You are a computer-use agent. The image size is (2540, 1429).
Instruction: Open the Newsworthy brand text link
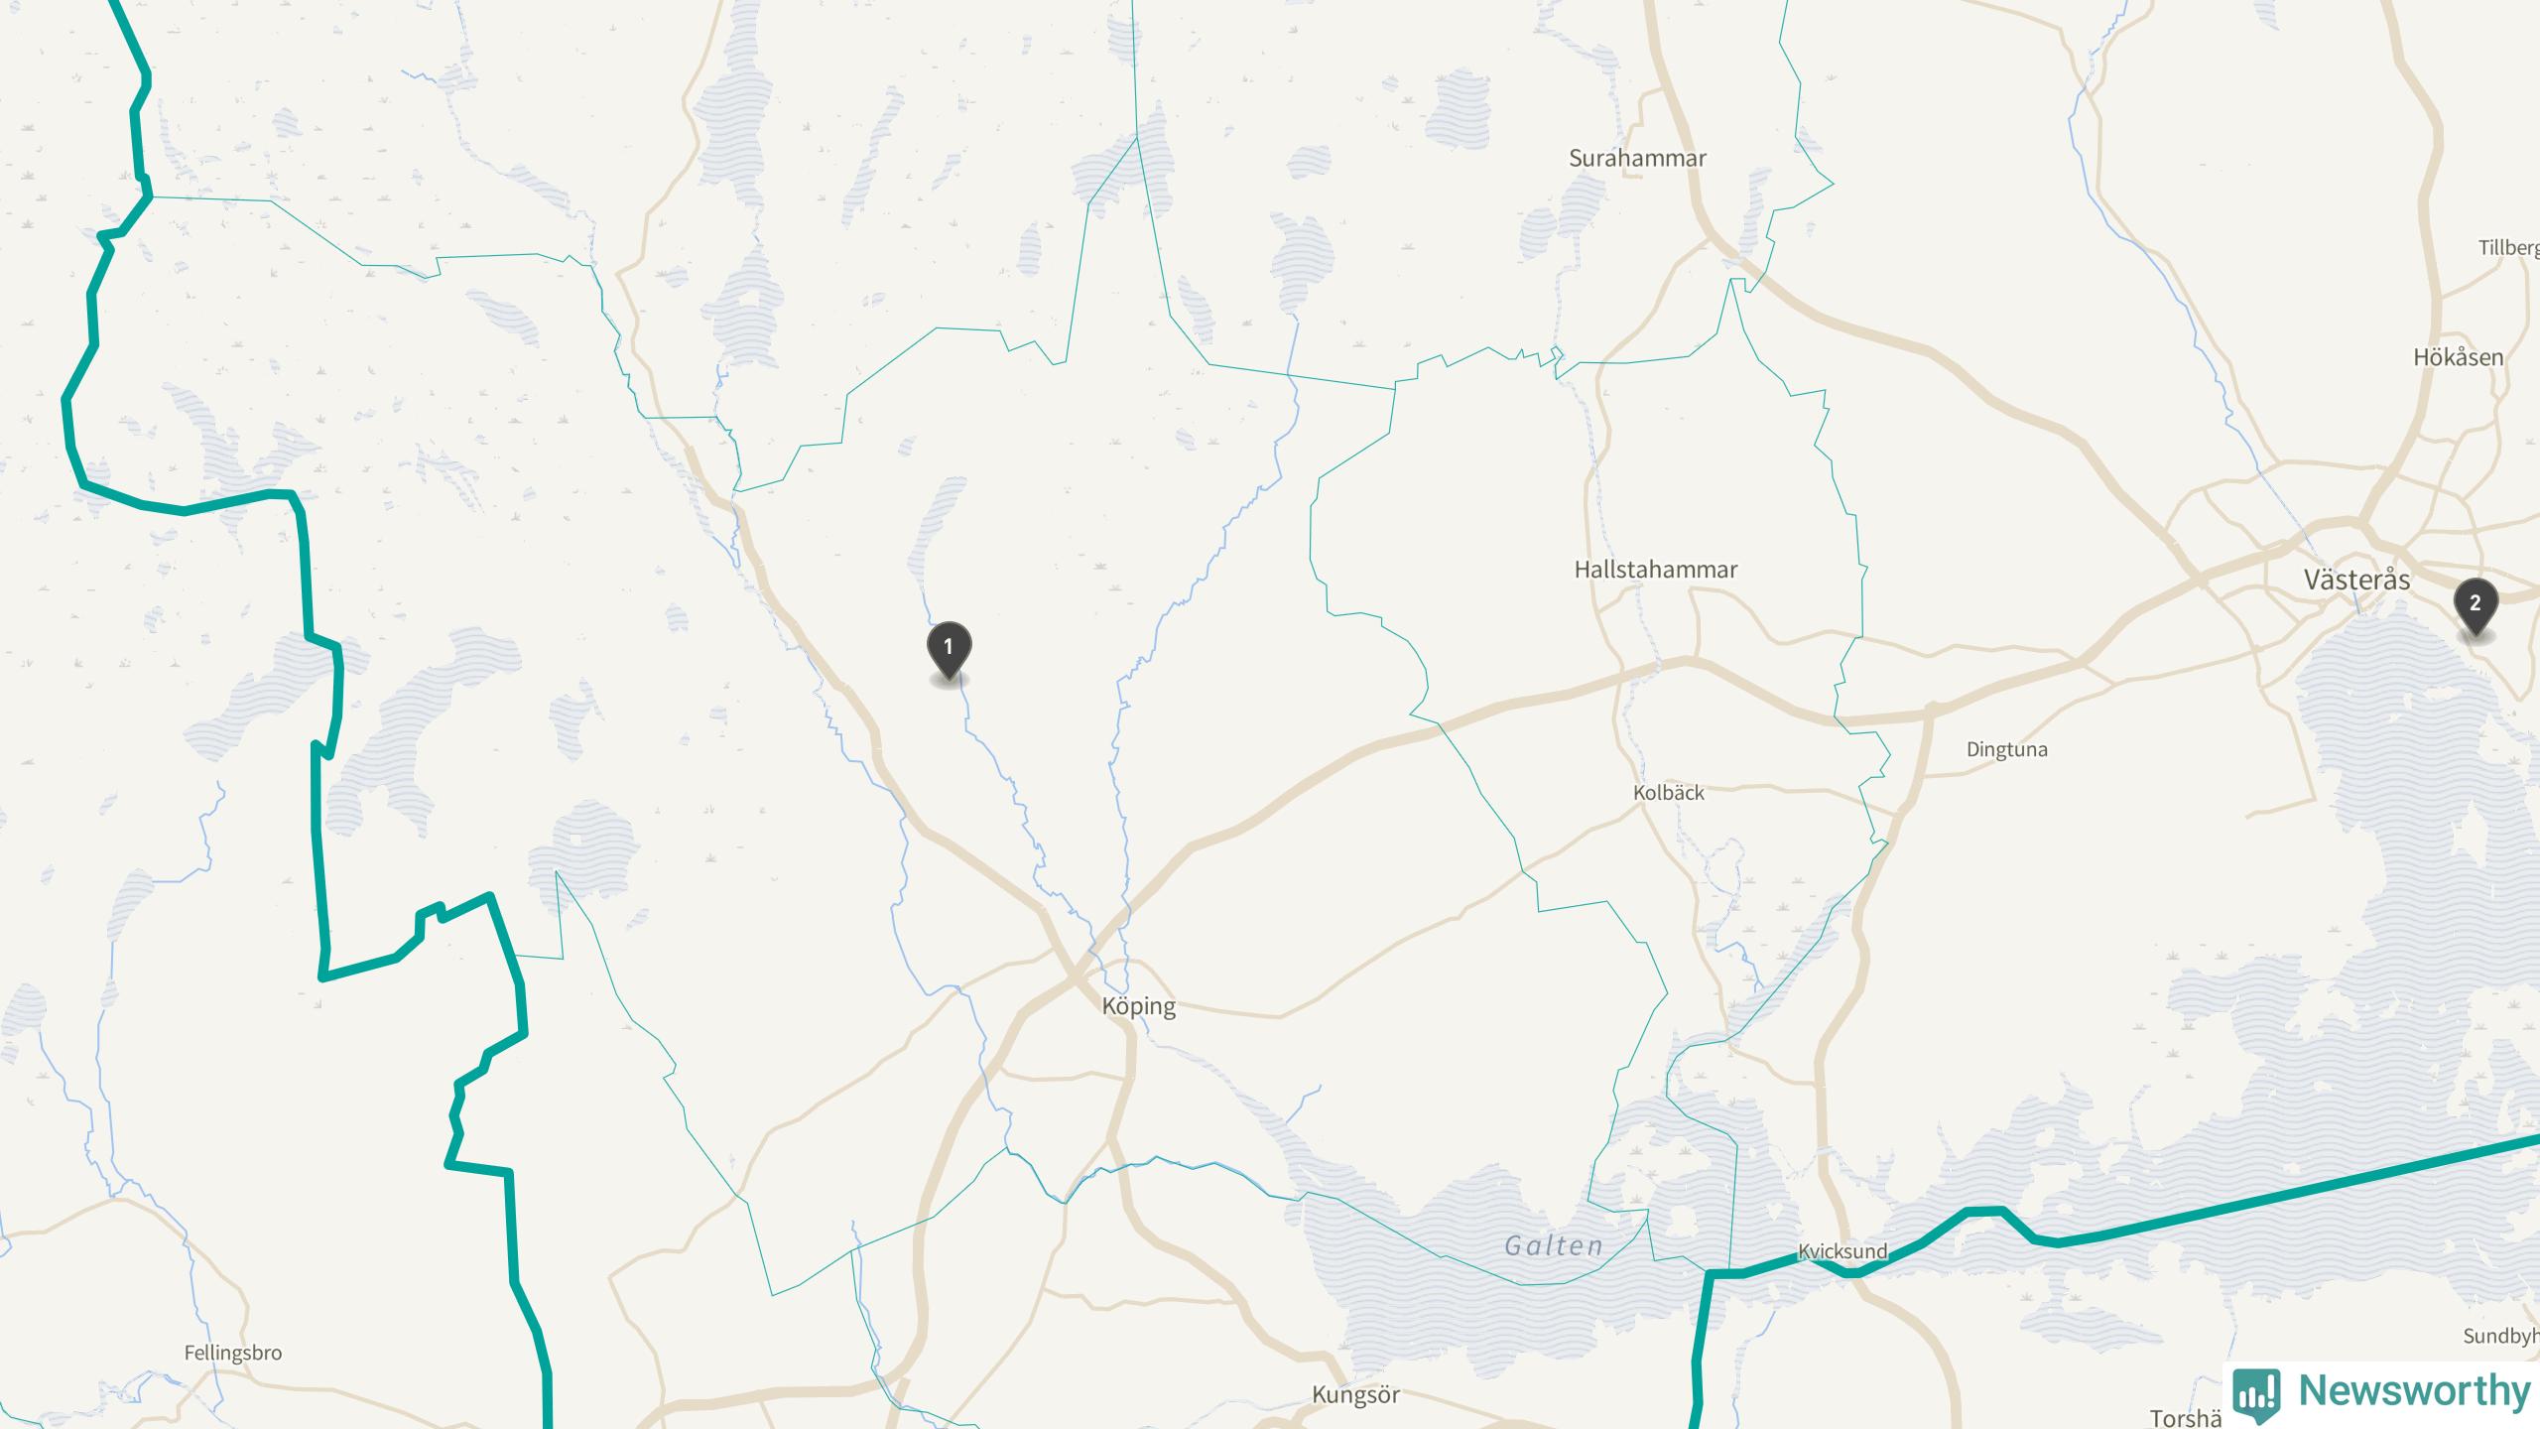coord(2414,1390)
